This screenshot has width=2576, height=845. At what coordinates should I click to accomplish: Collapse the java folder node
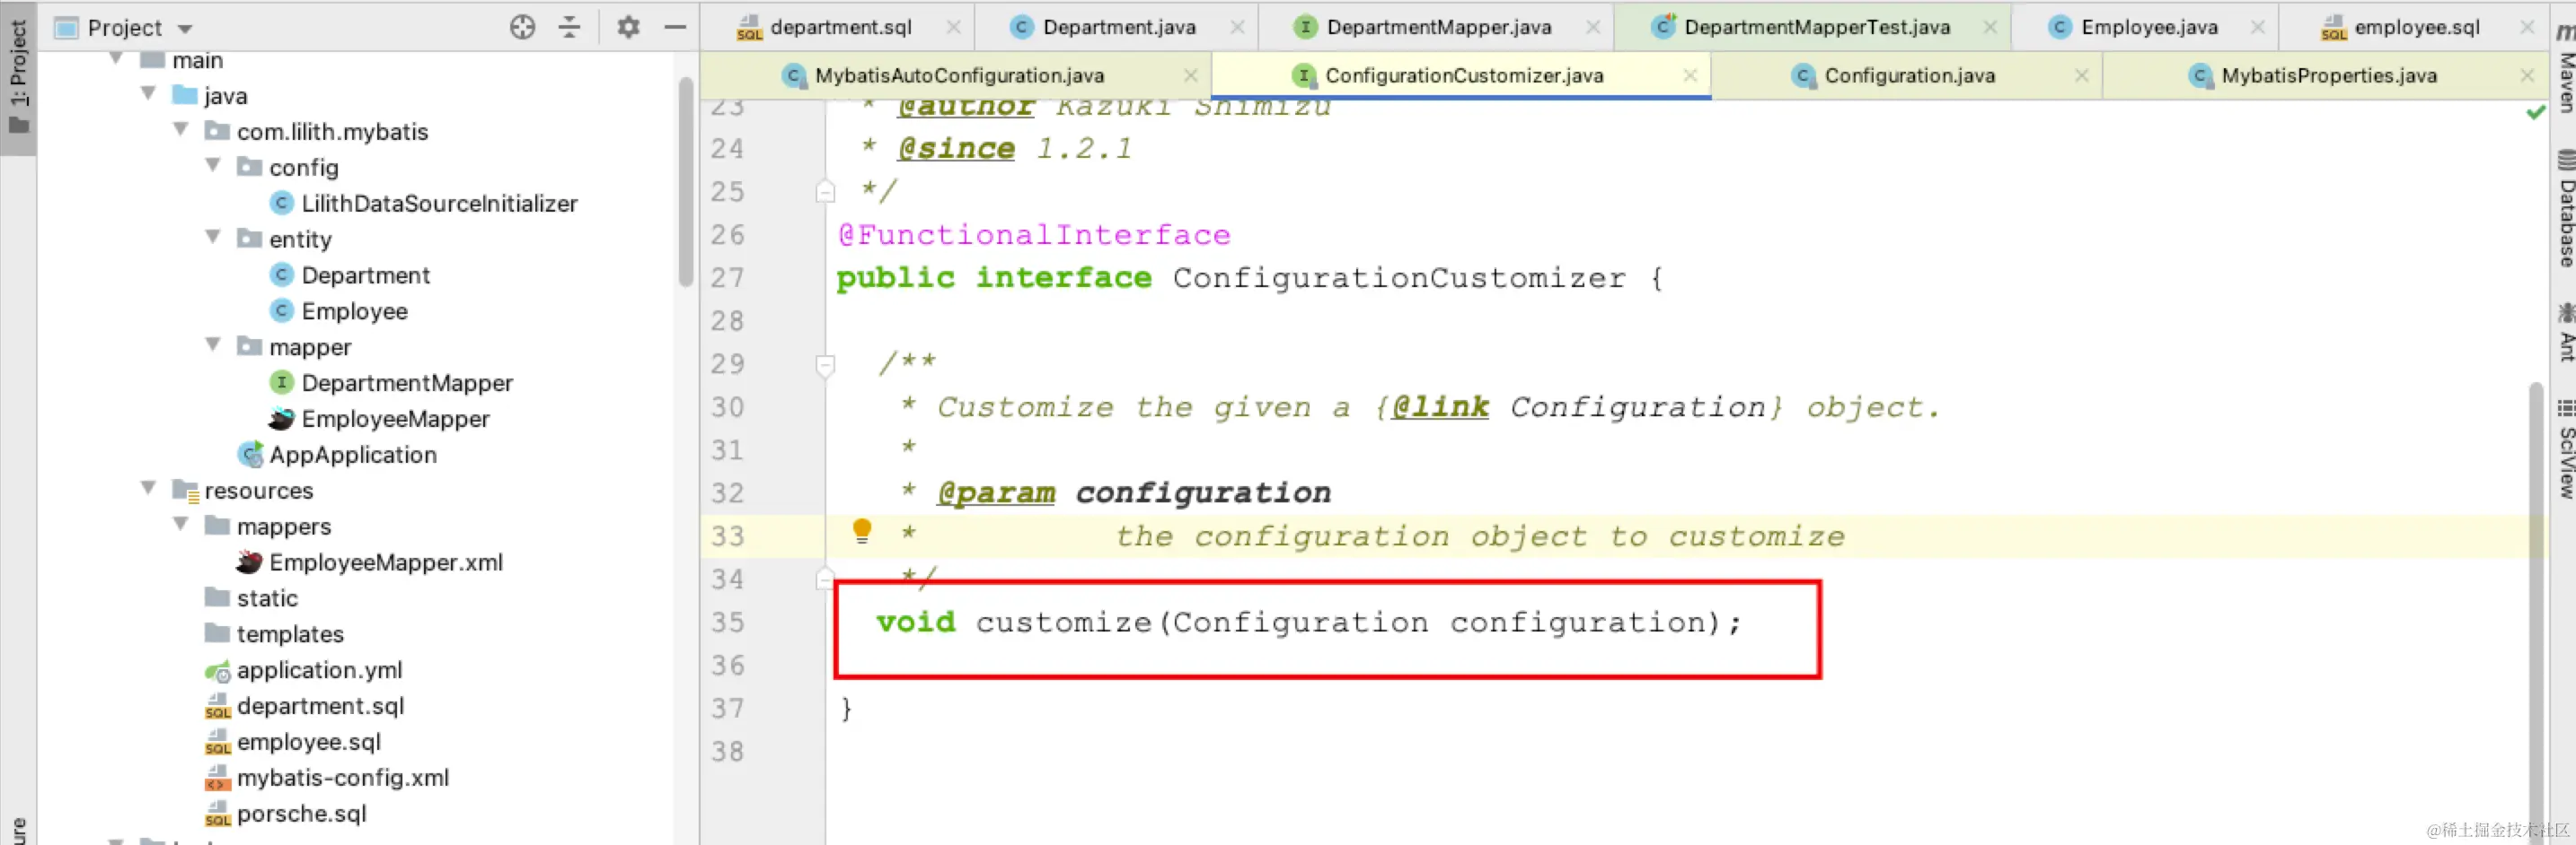[148, 94]
